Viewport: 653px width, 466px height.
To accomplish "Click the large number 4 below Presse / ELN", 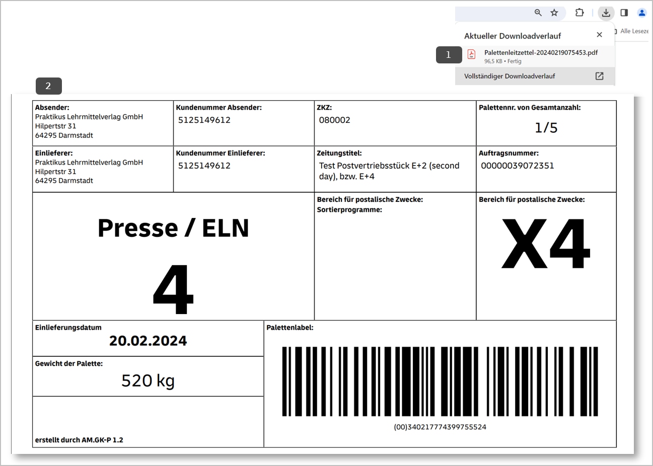I will point(173,290).
